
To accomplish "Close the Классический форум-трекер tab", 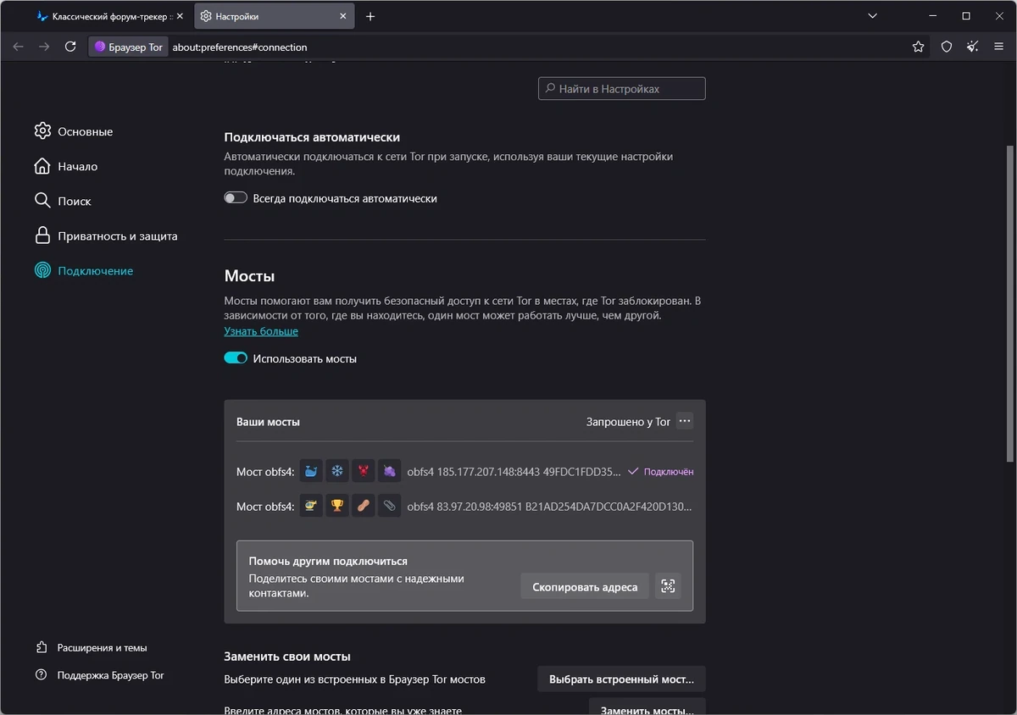I will point(180,16).
